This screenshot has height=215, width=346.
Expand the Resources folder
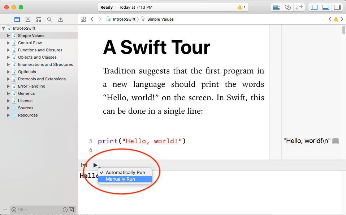8,115
